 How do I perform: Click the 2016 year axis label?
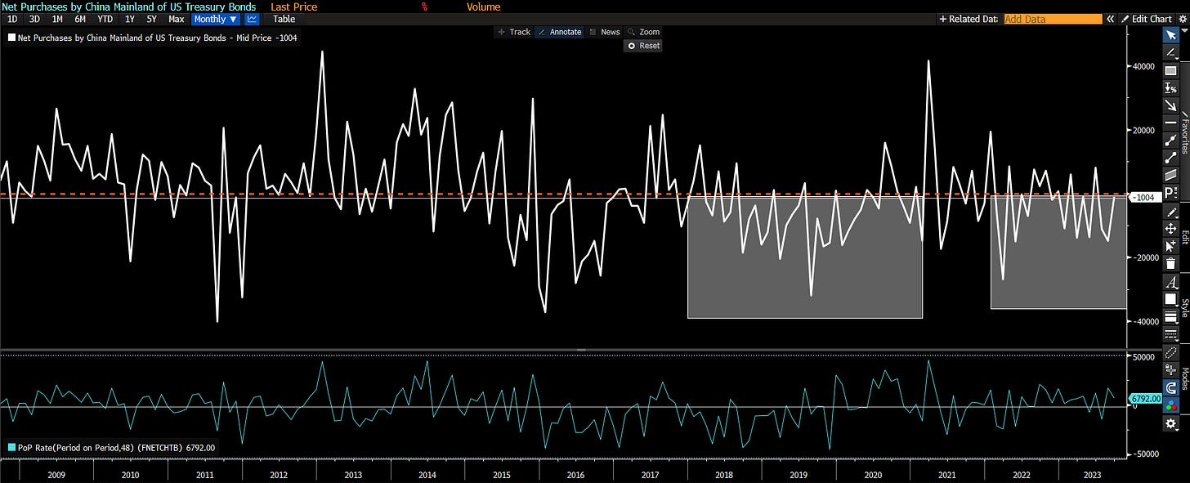pyautogui.click(x=576, y=474)
